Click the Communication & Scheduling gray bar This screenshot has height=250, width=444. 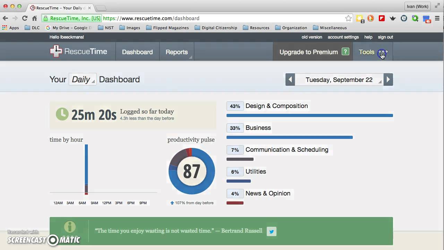click(x=240, y=159)
